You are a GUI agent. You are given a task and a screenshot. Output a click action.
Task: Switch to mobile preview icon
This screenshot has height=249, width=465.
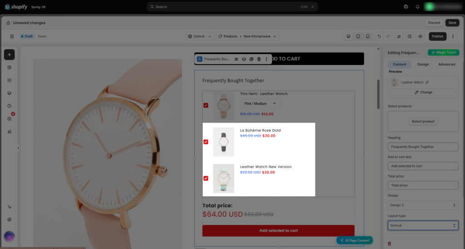(x=367, y=36)
